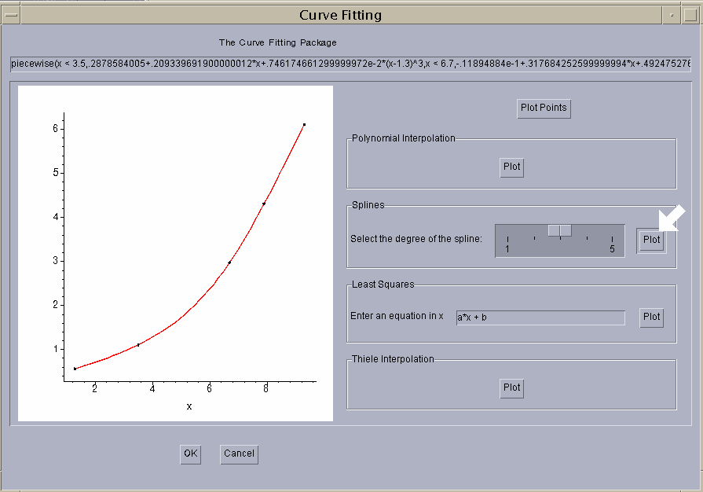Click the second tick on spline slider
The width and height of the screenshot is (703, 492).
tap(534, 237)
